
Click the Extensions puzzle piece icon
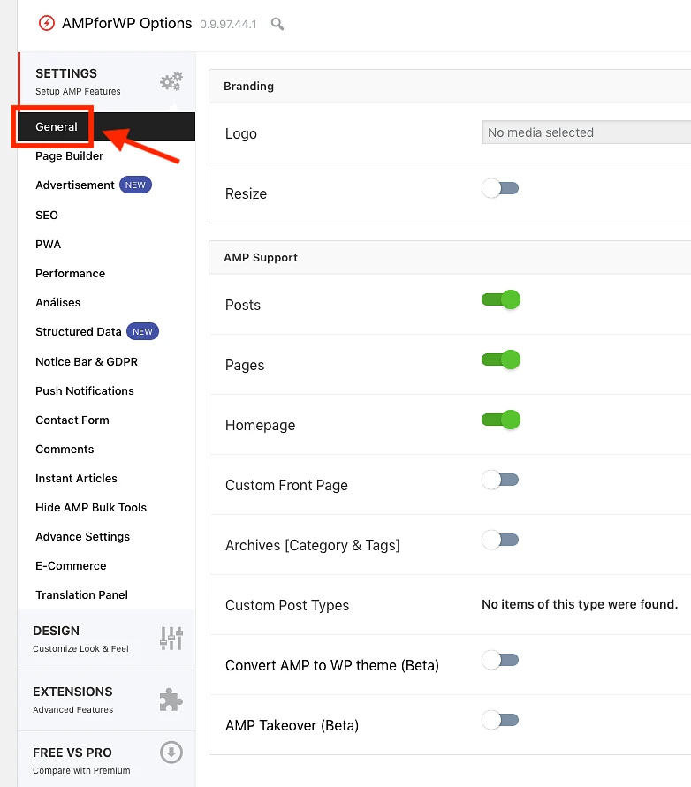(x=171, y=700)
